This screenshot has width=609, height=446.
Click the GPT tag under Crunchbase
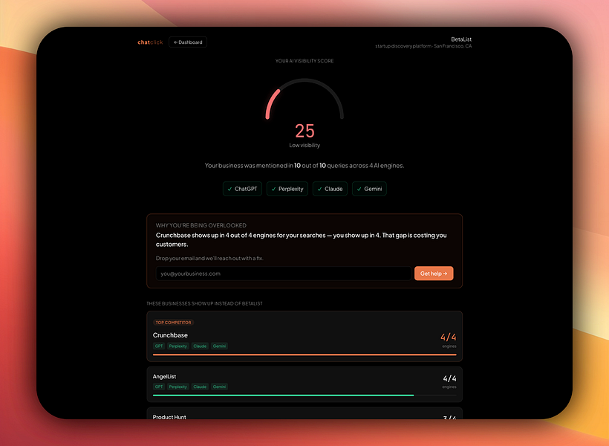tap(159, 346)
